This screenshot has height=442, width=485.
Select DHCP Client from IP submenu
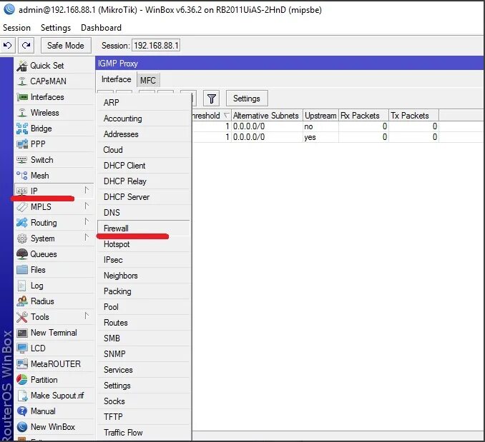[144, 166]
